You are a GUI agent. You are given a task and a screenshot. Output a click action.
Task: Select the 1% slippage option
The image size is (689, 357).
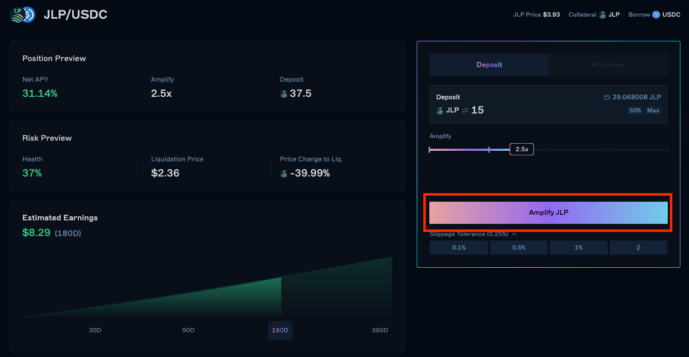(x=578, y=248)
